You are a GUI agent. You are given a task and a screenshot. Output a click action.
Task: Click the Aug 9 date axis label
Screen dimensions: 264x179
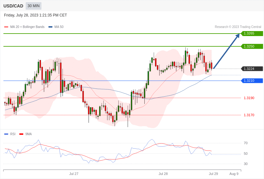[x=234, y=174]
